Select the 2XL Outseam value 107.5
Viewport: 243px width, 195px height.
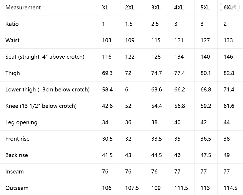[132, 188]
